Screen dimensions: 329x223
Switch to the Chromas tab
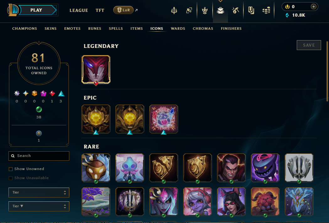point(203,29)
